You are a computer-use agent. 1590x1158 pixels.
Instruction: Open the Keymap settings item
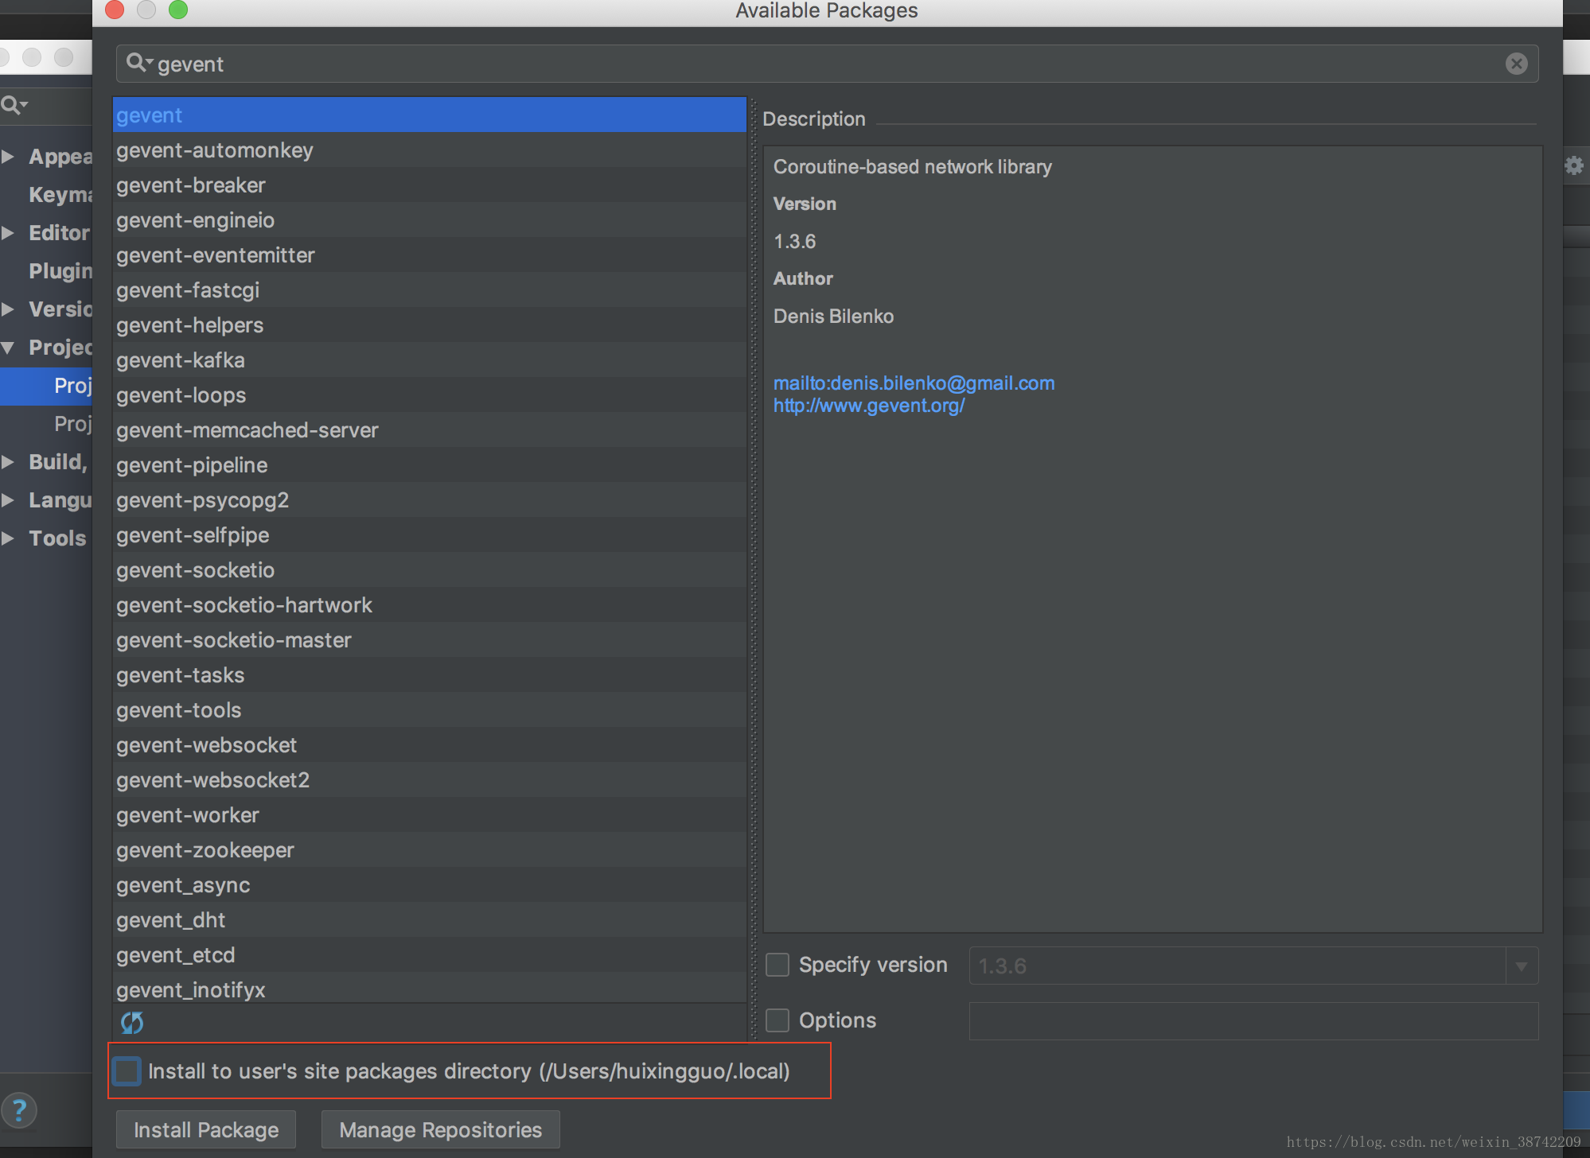pos(60,195)
